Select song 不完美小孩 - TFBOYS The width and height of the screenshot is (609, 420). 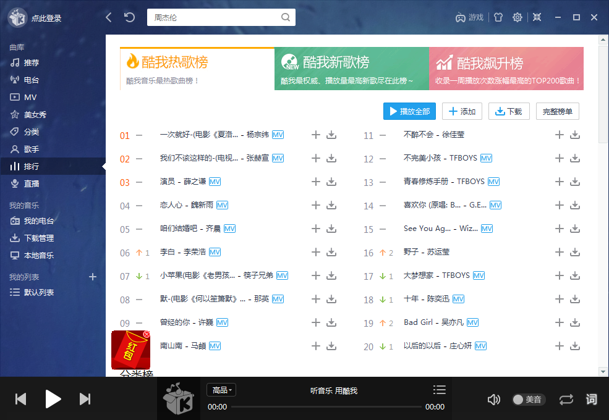click(440, 158)
